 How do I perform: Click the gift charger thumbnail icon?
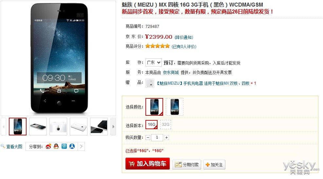click(150, 83)
